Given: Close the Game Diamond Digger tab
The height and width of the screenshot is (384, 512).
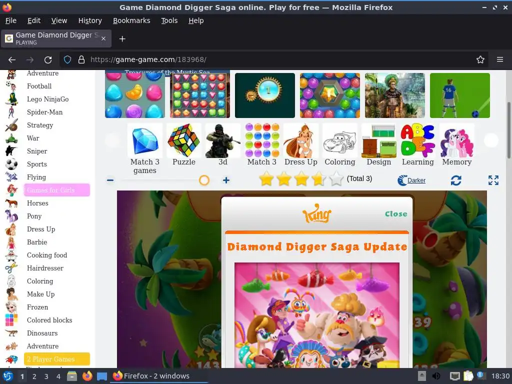Looking at the screenshot, I should pyautogui.click(x=103, y=38).
